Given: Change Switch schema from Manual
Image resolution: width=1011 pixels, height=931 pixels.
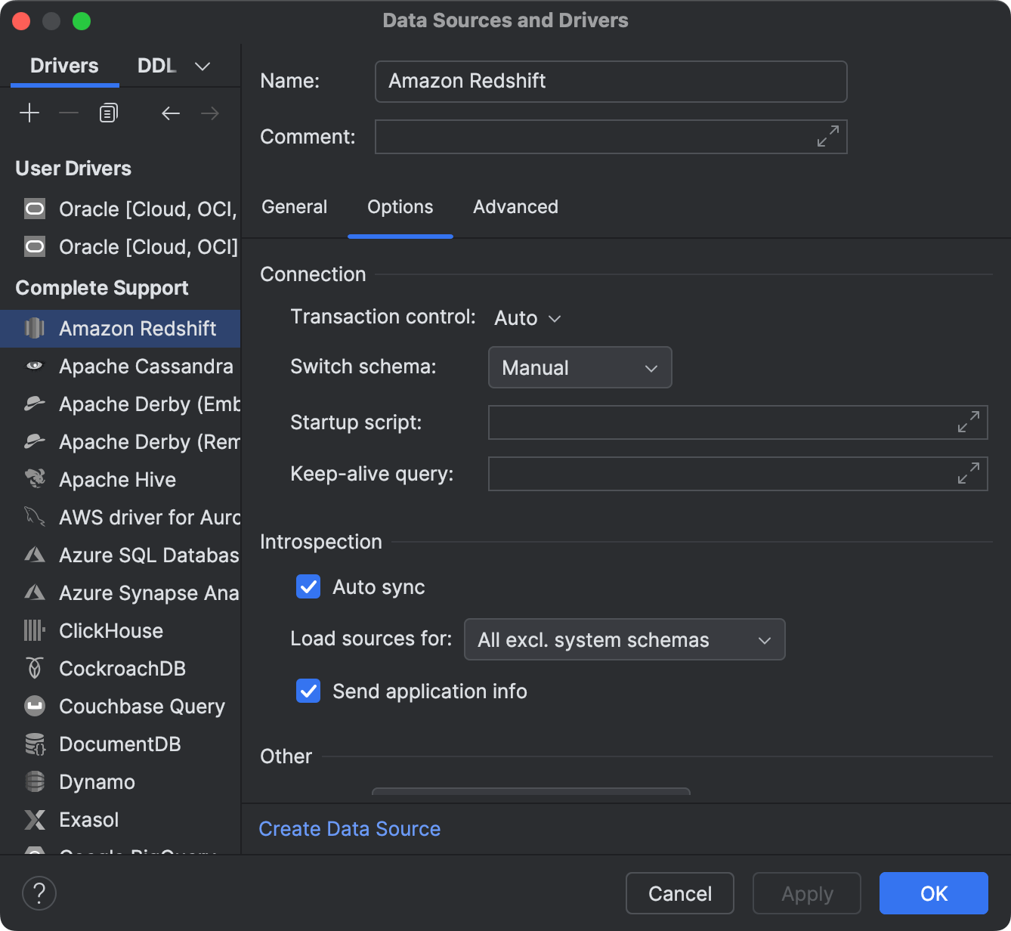Looking at the screenshot, I should tap(580, 367).
